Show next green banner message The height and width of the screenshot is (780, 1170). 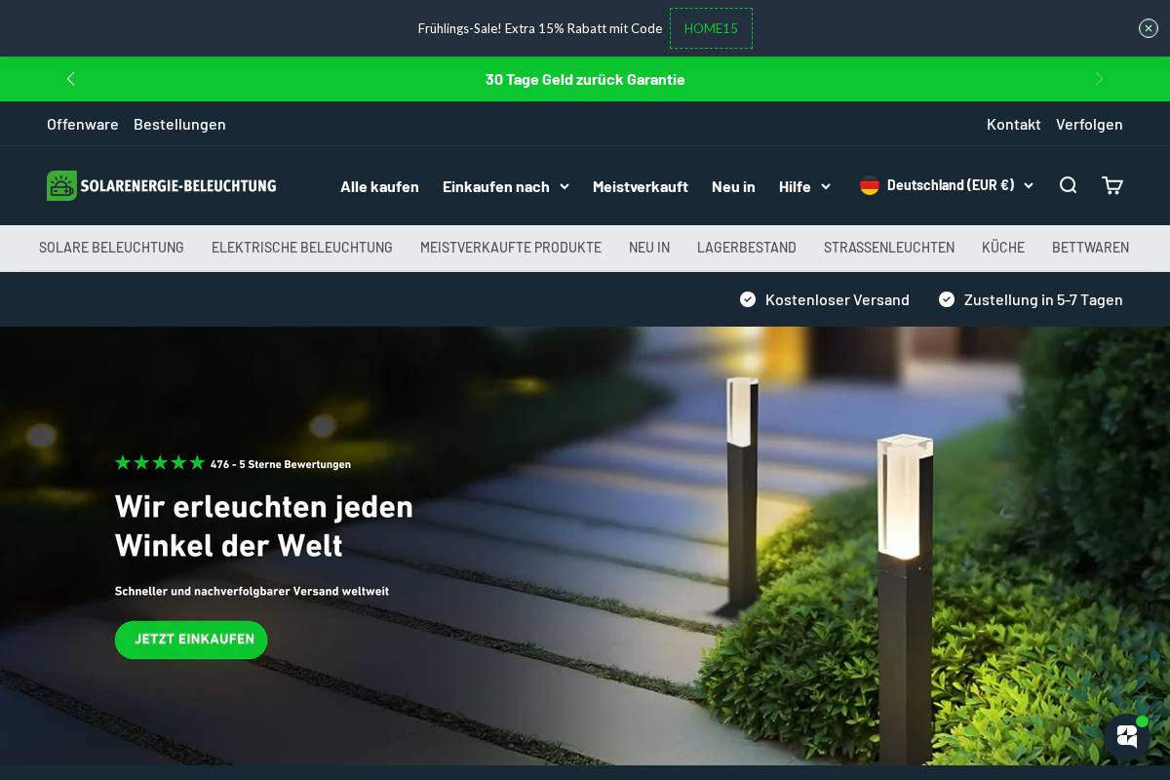tap(1099, 79)
